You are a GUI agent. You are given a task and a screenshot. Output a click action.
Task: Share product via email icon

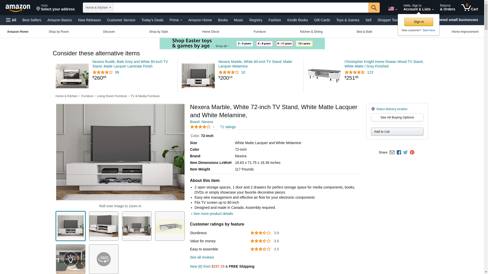392,152
